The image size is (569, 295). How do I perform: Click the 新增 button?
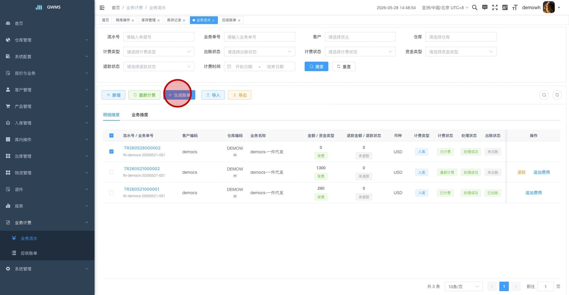[x=114, y=95]
